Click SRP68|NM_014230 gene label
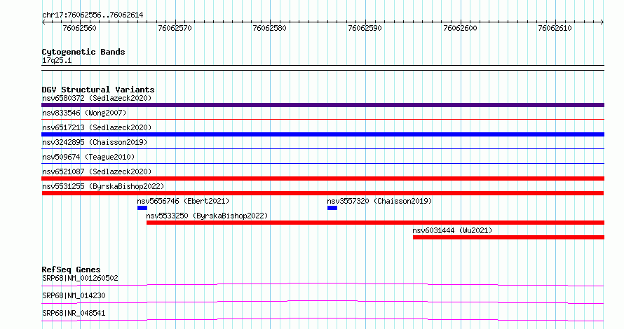This screenshot has height=329, width=624. coord(74,295)
